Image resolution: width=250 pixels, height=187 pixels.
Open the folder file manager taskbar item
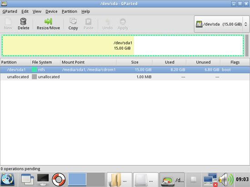tap(120, 180)
